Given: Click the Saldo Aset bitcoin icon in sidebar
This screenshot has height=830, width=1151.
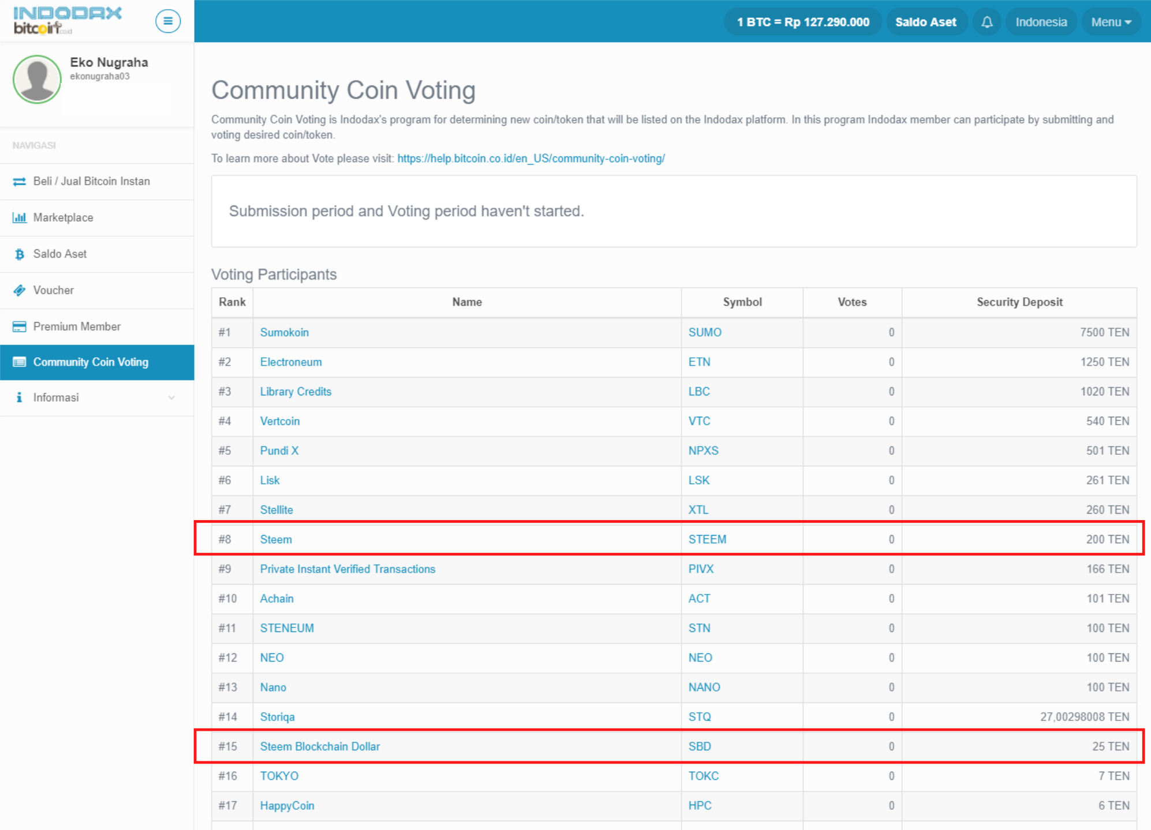Looking at the screenshot, I should point(19,254).
